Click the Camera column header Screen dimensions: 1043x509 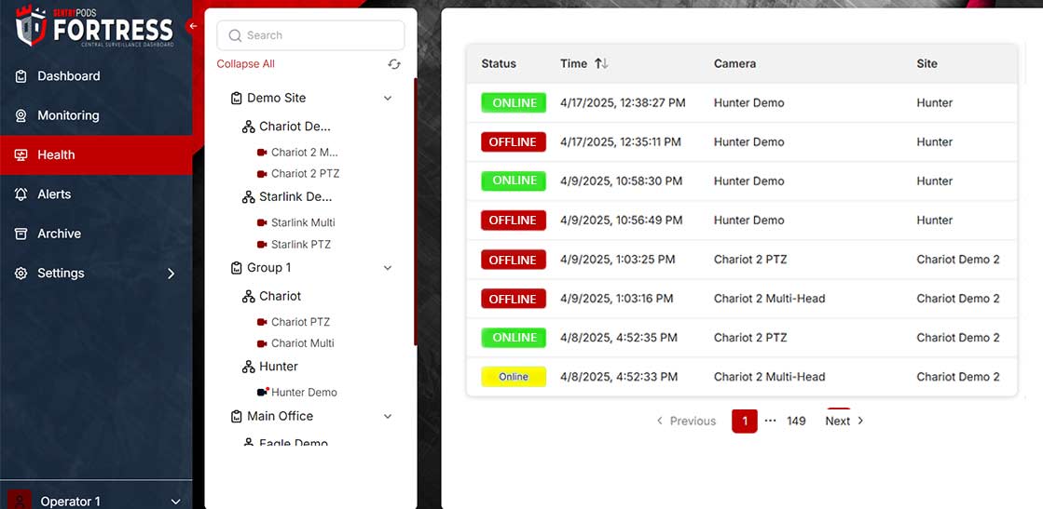pos(734,64)
